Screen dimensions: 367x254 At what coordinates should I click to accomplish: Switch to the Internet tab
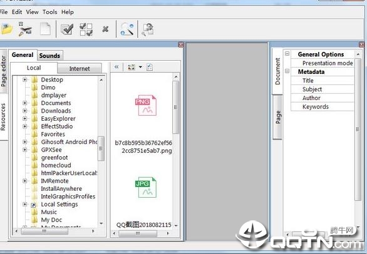click(x=80, y=69)
